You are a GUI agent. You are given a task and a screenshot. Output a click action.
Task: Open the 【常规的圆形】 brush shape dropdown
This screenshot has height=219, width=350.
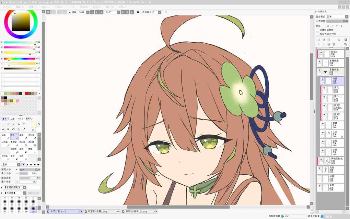tap(25, 187)
